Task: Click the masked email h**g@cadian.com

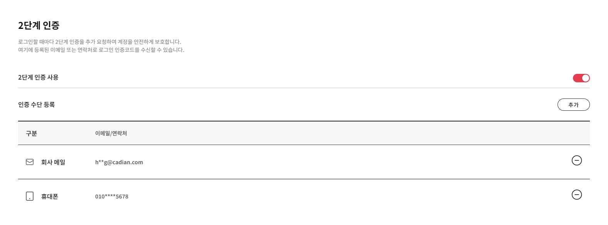Action: pos(119,162)
